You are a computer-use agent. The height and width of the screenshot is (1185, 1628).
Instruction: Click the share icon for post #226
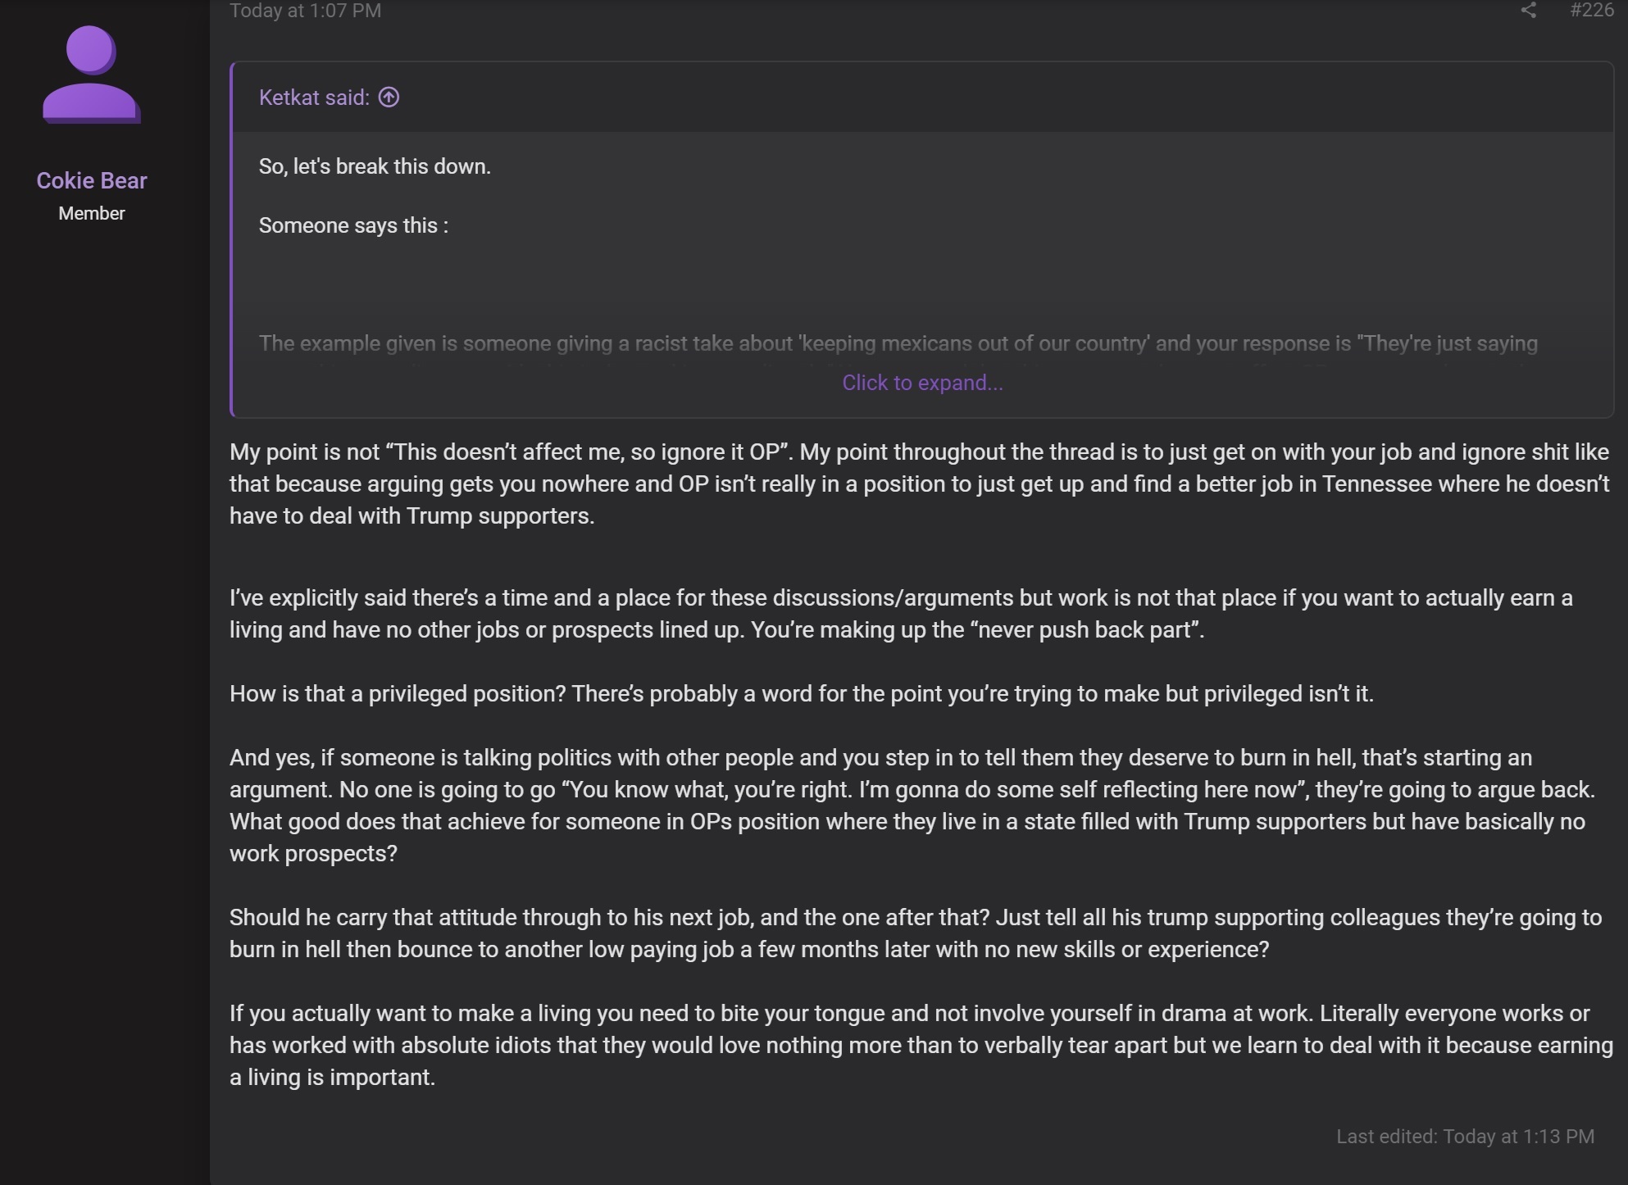pyautogui.click(x=1528, y=10)
